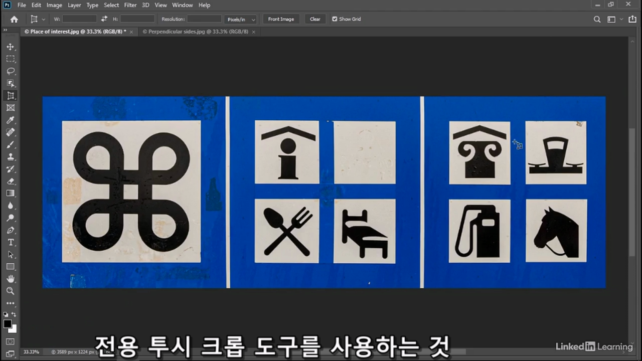This screenshot has height=361, width=642.
Task: Select the Rectangle shape tool
Action: pyautogui.click(x=11, y=267)
